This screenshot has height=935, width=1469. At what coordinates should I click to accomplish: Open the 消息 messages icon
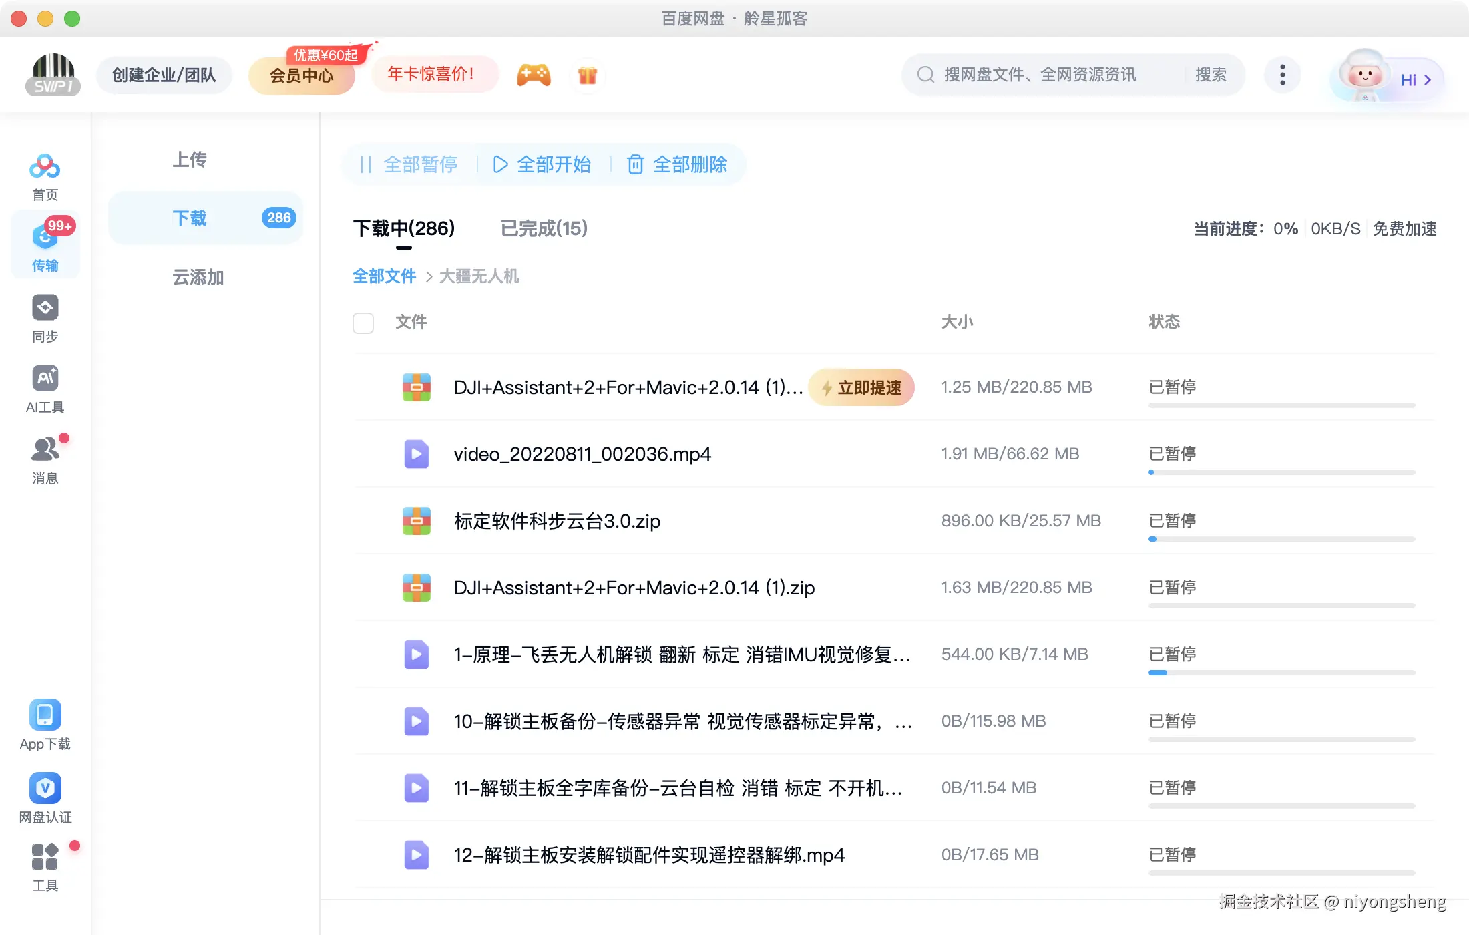pos(45,449)
